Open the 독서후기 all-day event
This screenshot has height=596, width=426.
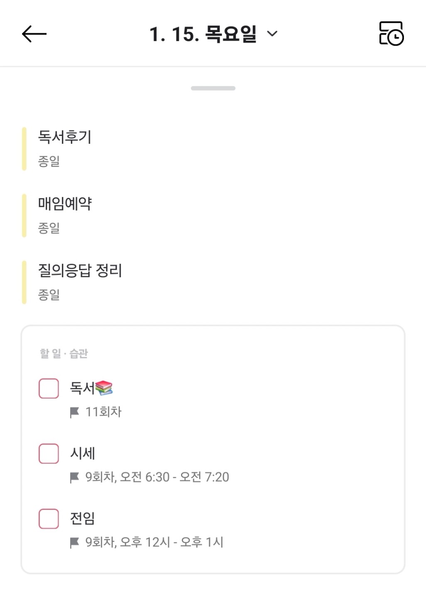click(65, 137)
